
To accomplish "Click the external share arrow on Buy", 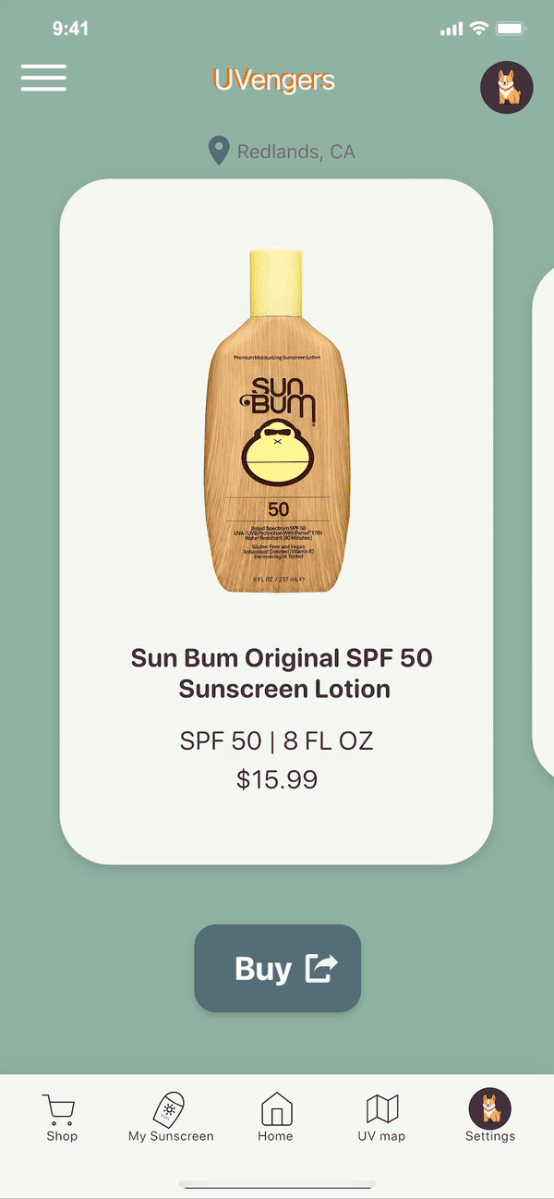I will click(321, 968).
